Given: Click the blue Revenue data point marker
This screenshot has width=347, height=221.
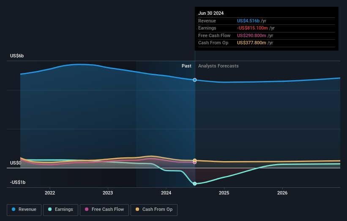Looking at the screenshot, I should coord(195,80).
